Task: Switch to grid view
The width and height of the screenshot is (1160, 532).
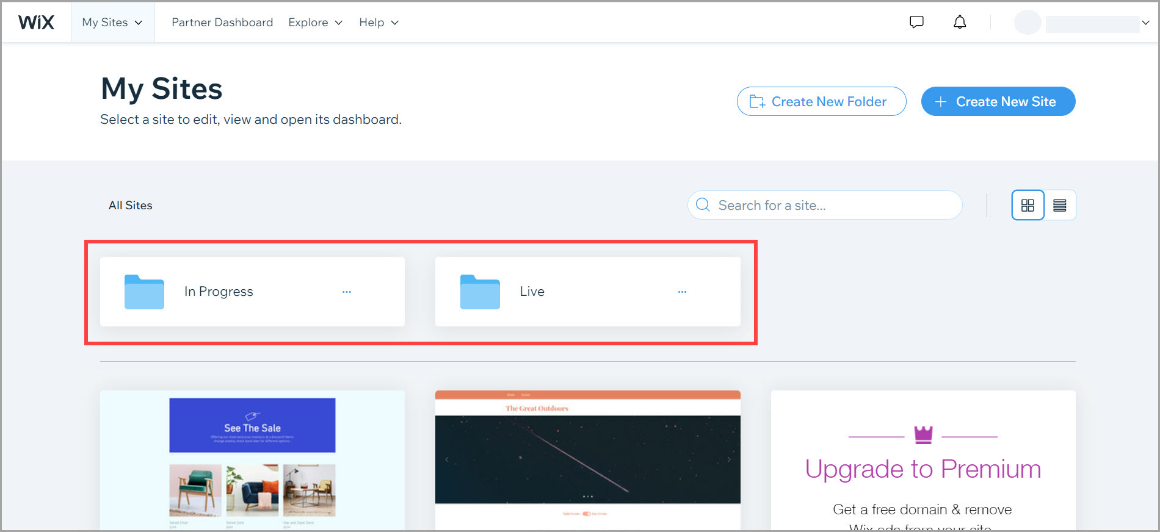Action: (x=1028, y=205)
